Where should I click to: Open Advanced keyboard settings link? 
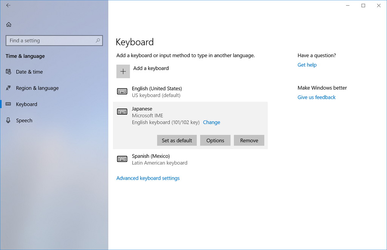pos(148,178)
